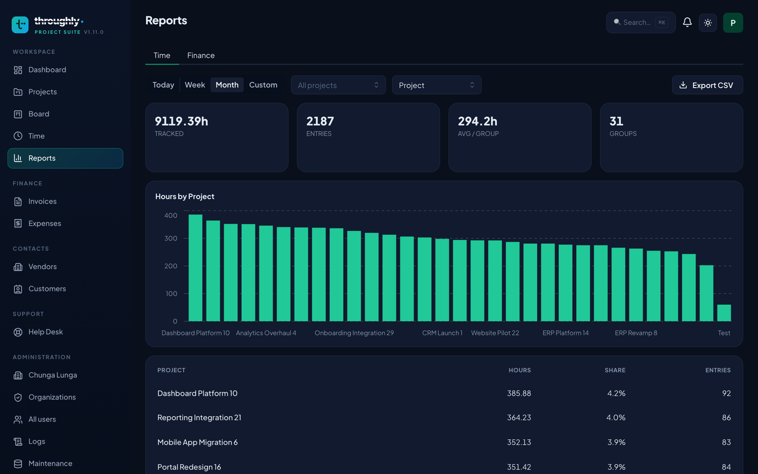This screenshot has height=474, width=758.
Task: Open the Project grouping dropdown
Action: (x=437, y=85)
